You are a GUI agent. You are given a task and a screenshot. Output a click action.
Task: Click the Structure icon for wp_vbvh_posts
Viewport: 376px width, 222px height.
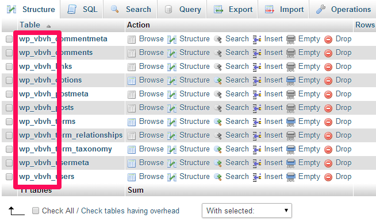coord(172,108)
